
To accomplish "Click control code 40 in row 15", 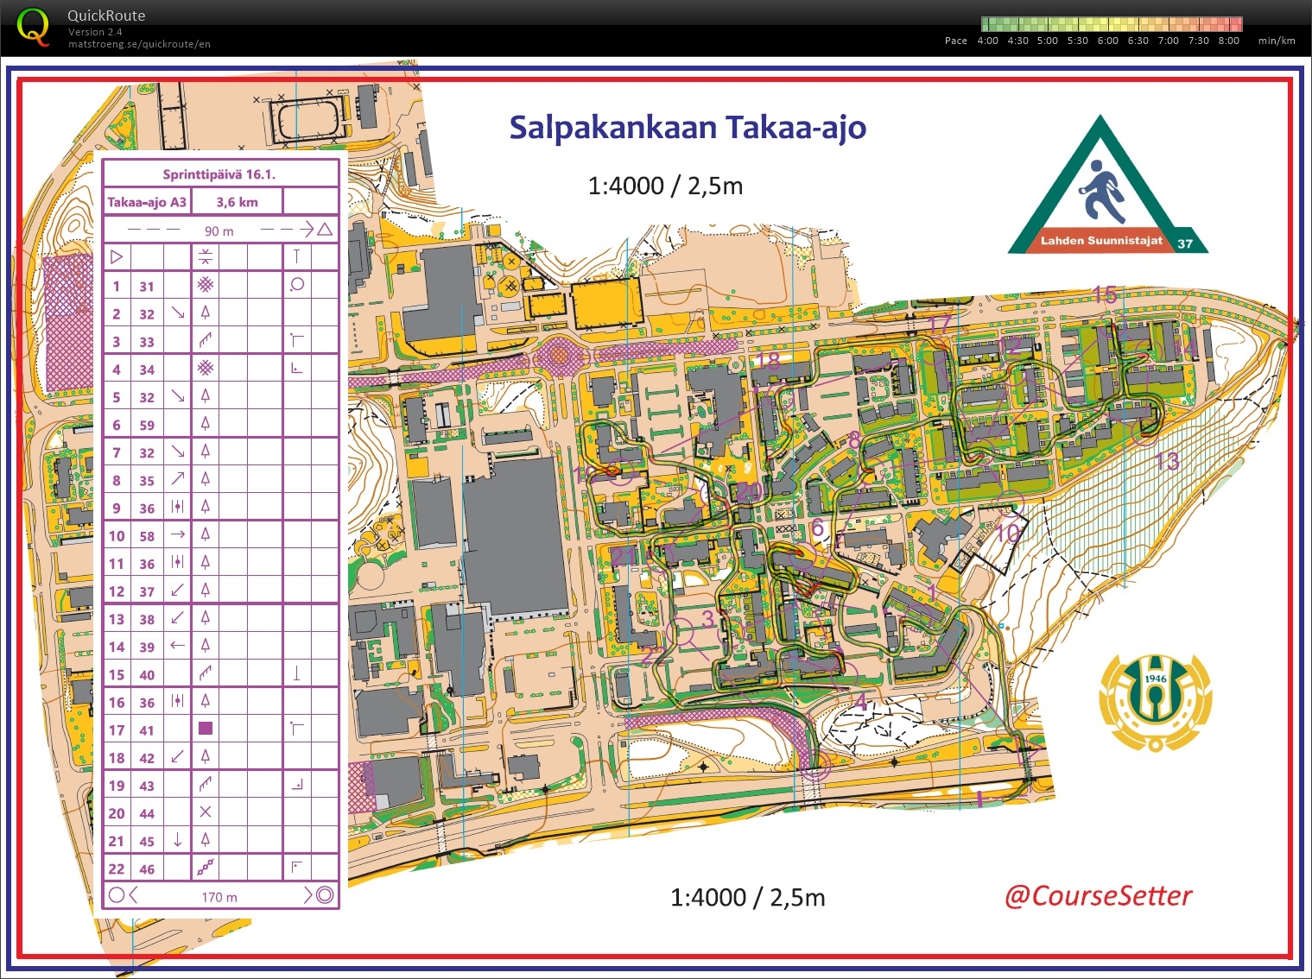I will click(x=147, y=675).
